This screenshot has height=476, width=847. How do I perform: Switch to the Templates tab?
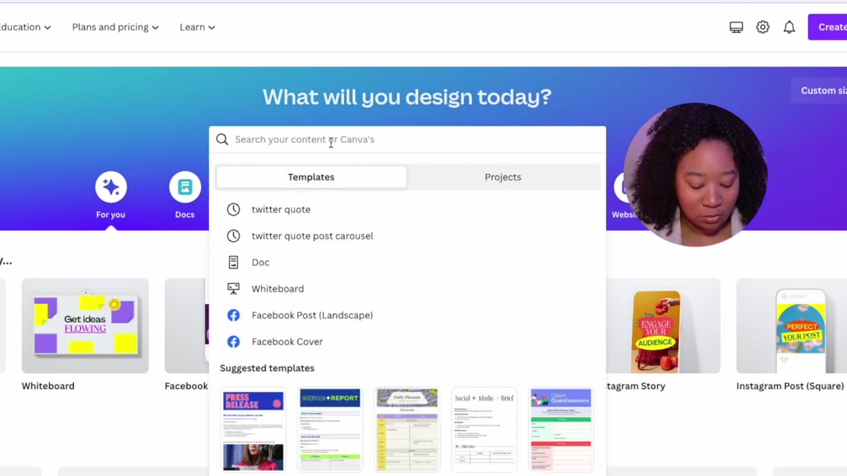click(x=311, y=177)
